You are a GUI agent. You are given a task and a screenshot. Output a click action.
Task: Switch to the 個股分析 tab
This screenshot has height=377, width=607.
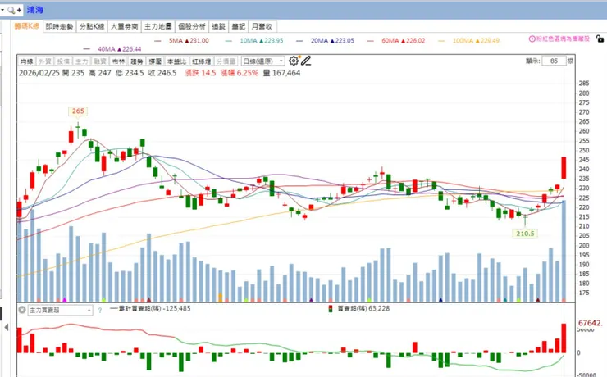pos(192,26)
